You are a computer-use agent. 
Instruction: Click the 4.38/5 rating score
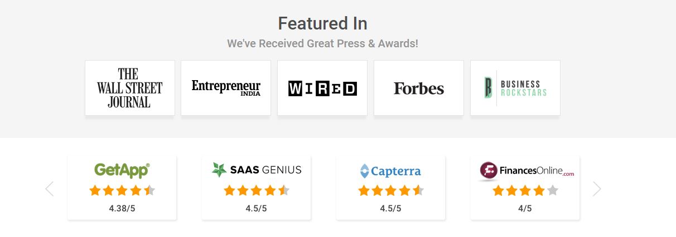(122, 209)
